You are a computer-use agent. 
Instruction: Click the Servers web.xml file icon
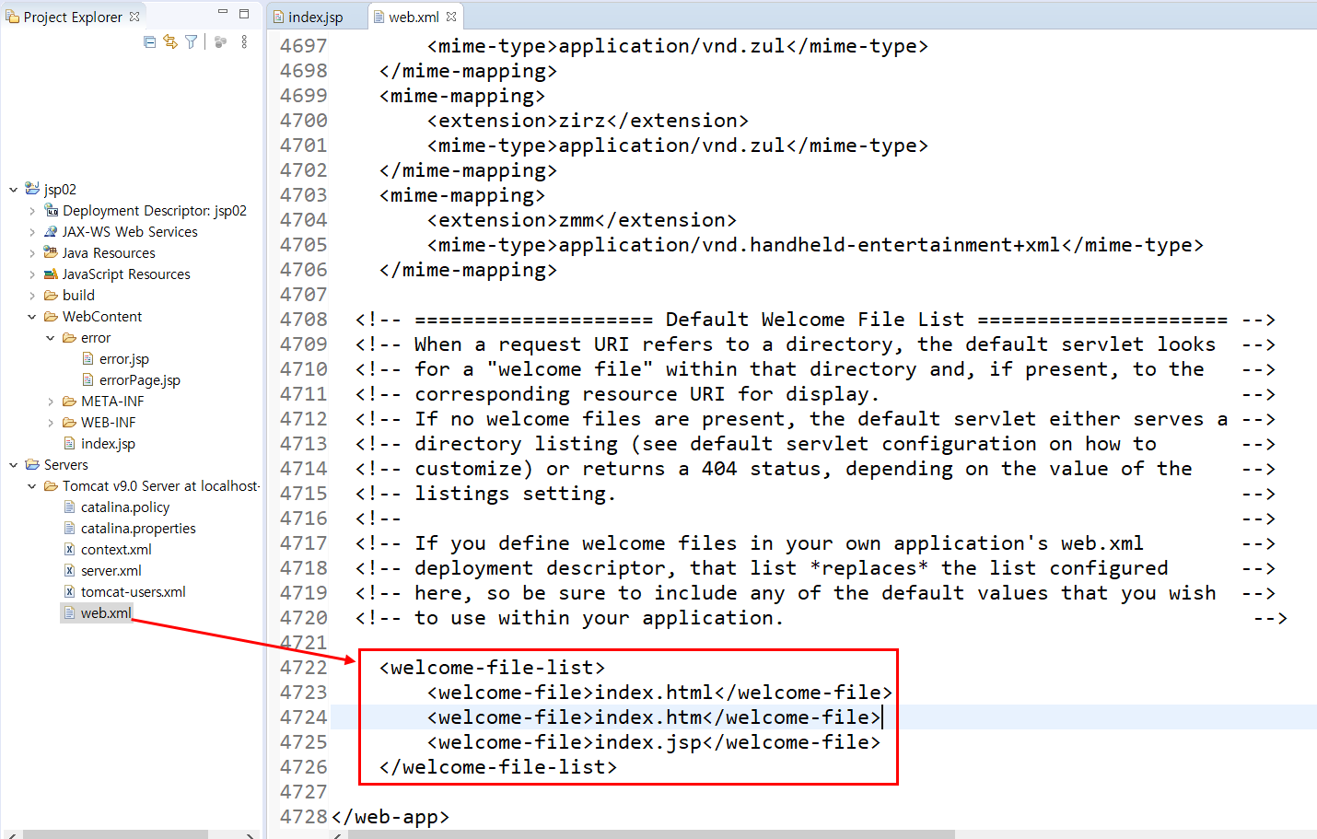tap(70, 613)
